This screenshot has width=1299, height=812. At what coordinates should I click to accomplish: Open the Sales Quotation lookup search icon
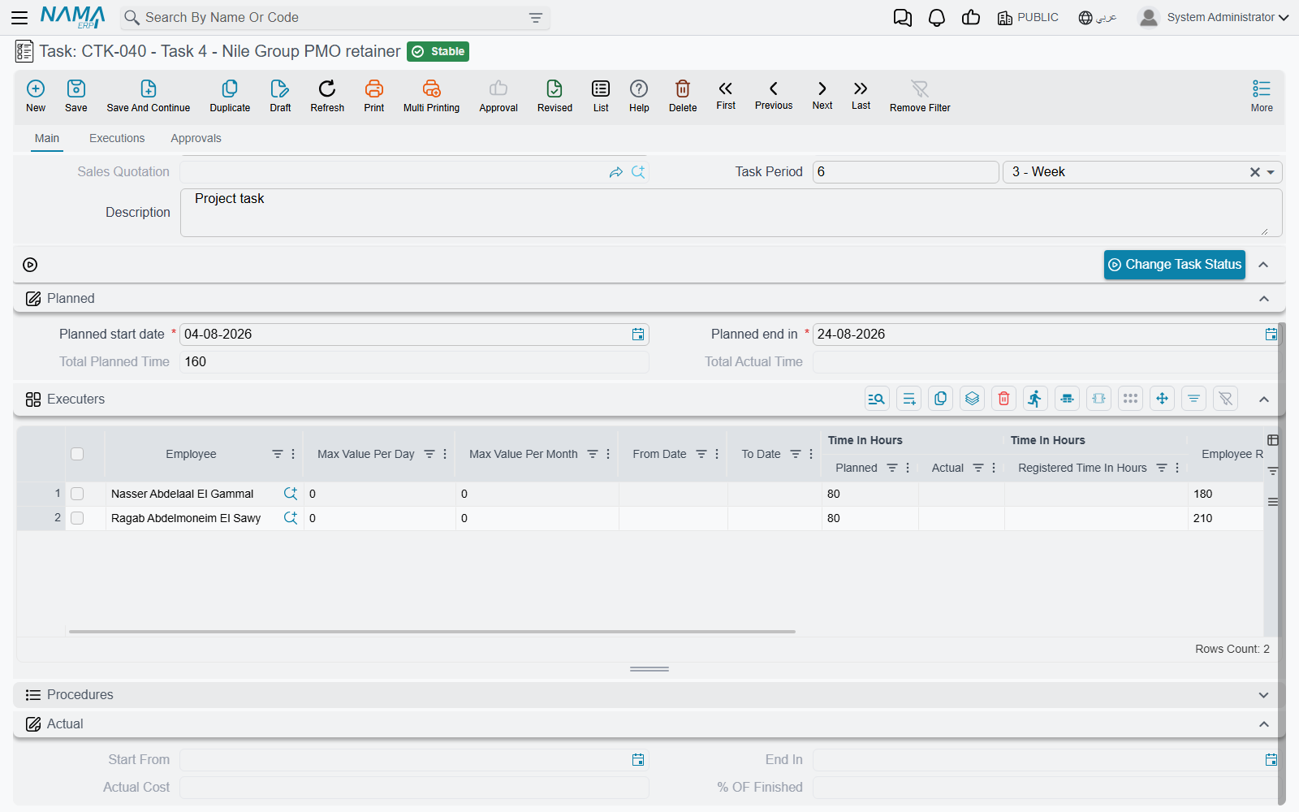coord(638,172)
